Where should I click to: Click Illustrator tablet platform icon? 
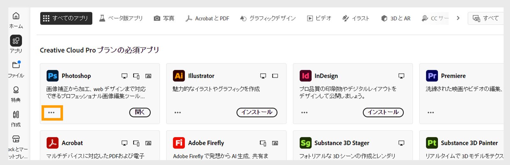275,76
